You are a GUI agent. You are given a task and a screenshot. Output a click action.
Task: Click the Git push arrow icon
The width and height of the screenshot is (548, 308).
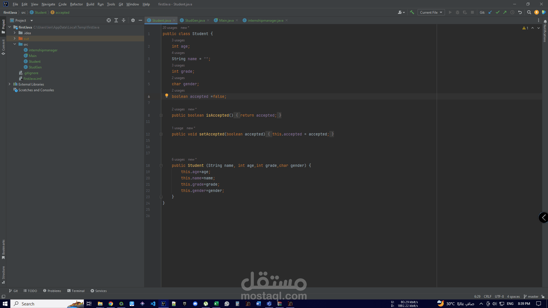pyautogui.click(x=505, y=12)
